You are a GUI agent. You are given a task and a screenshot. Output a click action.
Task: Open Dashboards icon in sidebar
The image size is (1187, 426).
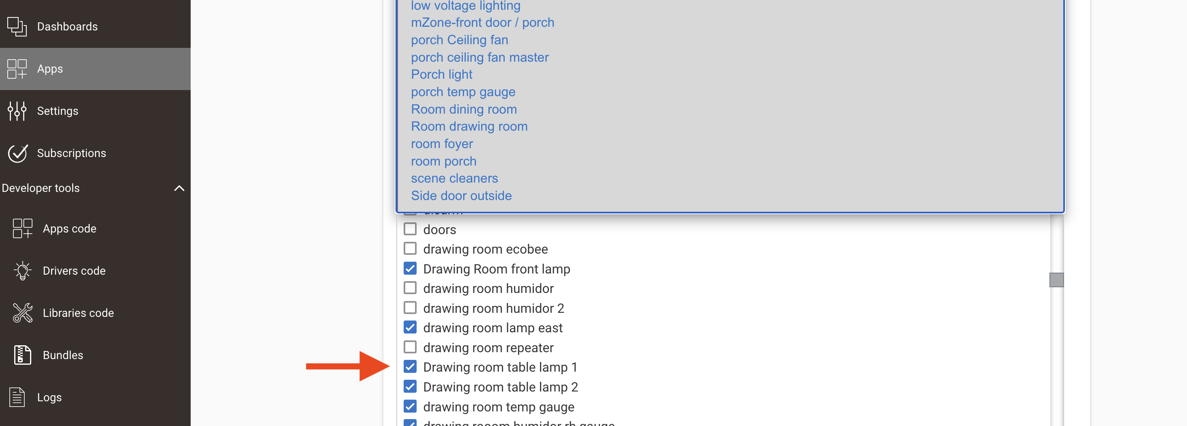(x=17, y=27)
